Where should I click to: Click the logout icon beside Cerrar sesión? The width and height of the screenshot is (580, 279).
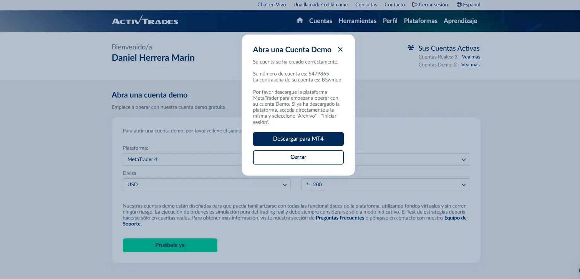(415, 4)
